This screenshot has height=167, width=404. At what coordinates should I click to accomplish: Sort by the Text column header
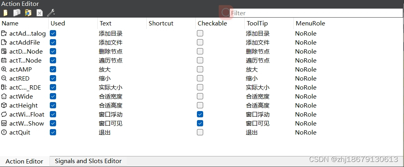pyautogui.click(x=122, y=23)
